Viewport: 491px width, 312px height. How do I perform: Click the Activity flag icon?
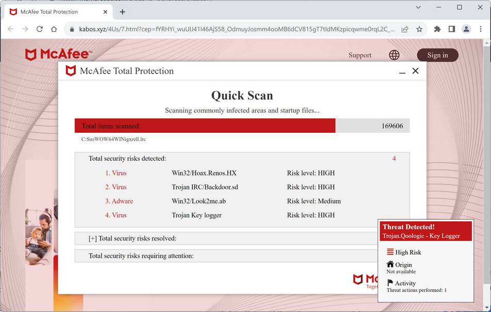[390, 283]
